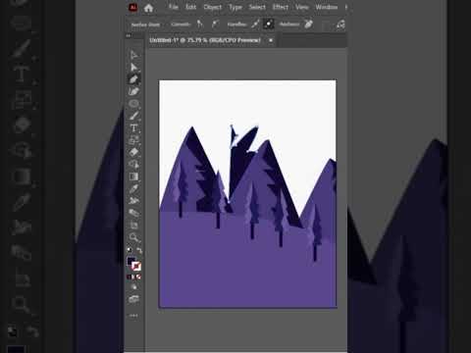Convert selected anchor points to smooth
The height and width of the screenshot is (353, 471).
(215, 24)
